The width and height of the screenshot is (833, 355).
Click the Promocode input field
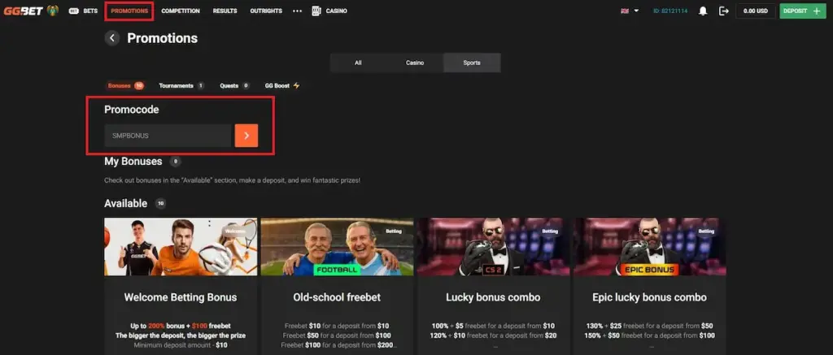168,136
